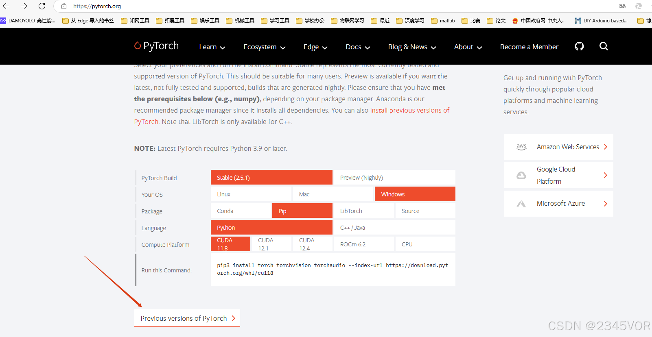Select LibTorch package
The width and height of the screenshot is (652, 337).
click(x=364, y=211)
